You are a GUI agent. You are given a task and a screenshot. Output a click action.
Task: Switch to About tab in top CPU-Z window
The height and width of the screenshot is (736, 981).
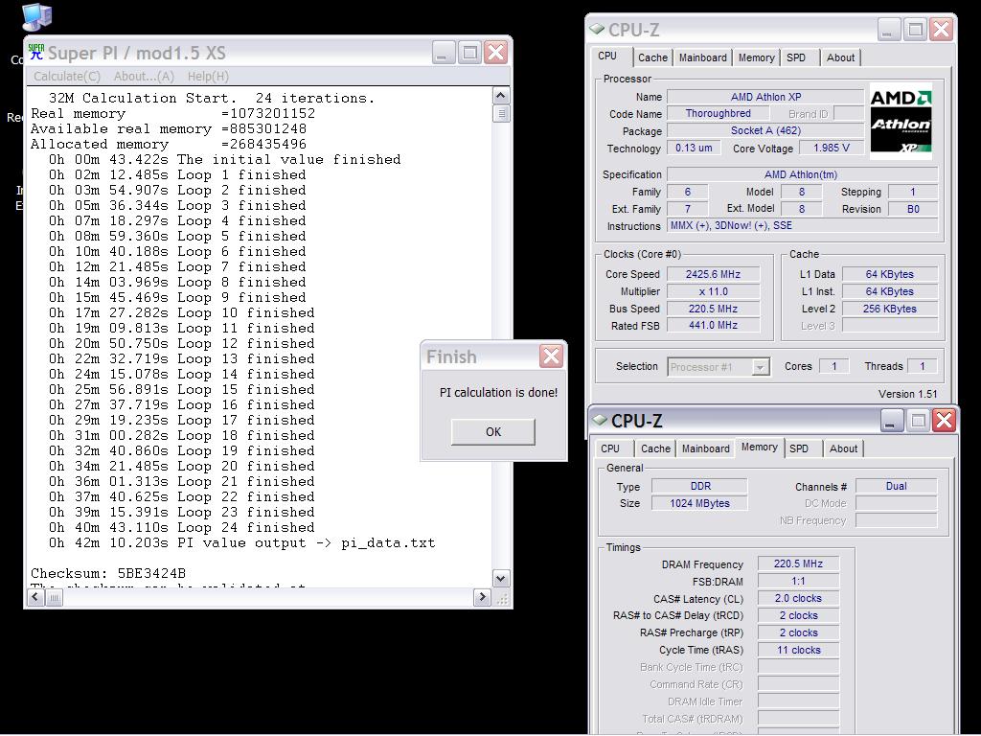point(840,57)
